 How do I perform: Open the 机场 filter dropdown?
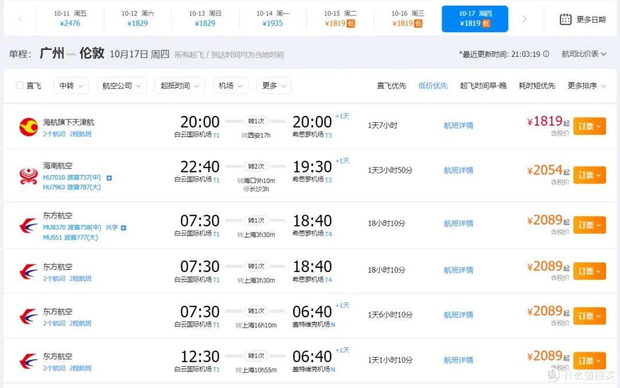click(231, 86)
